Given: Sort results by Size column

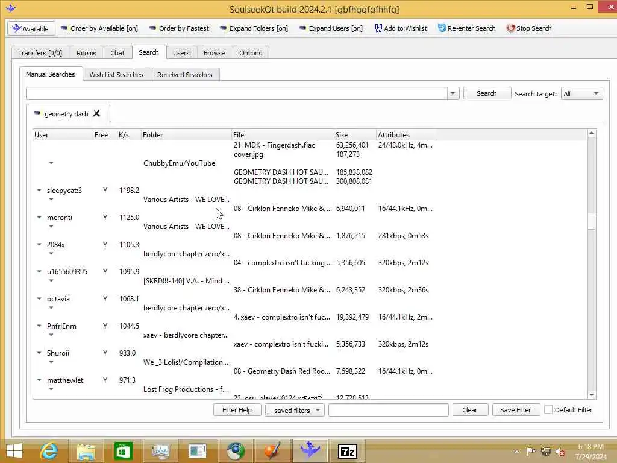Looking at the screenshot, I should click(x=355, y=134).
